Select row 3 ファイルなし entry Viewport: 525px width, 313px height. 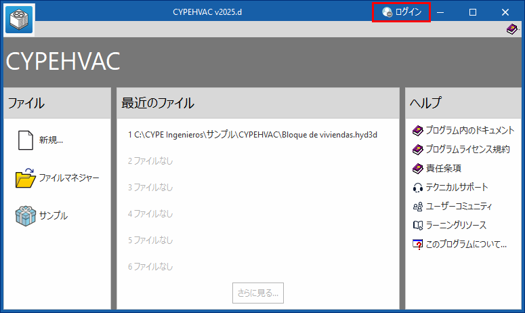(x=150, y=188)
